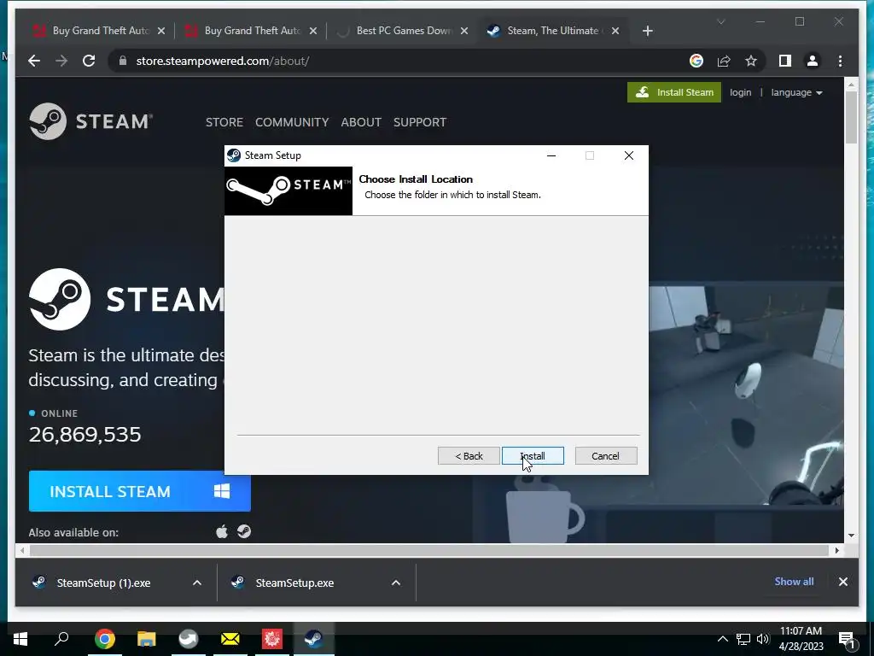Image resolution: width=874 pixels, height=656 pixels.
Task: Expand the language dropdown
Action: tap(796, 92)
